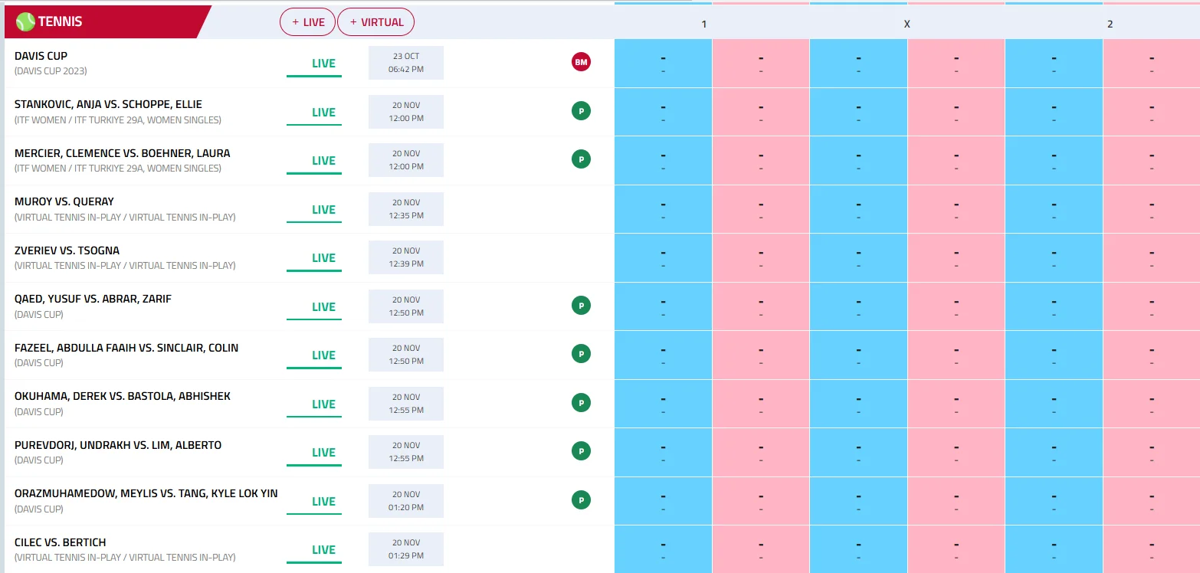Filter tennis events with the + LIVE button

(308, 22)
